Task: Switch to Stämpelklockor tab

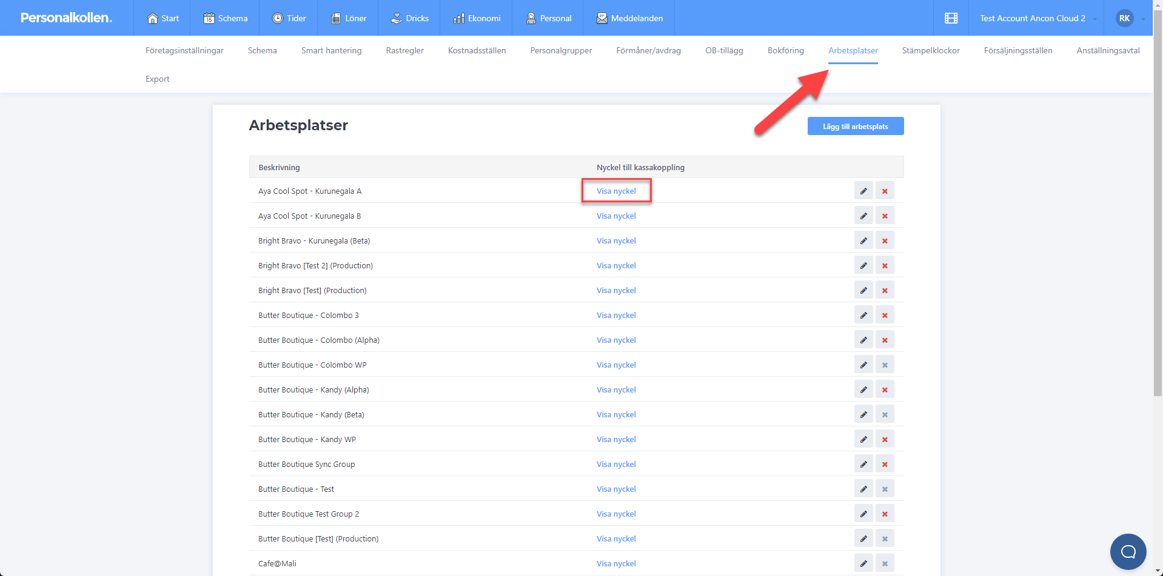Action: coord(931,50)
